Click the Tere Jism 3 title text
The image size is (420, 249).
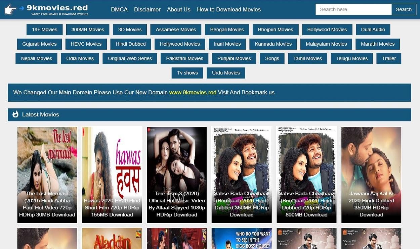(x=177, y=204)
